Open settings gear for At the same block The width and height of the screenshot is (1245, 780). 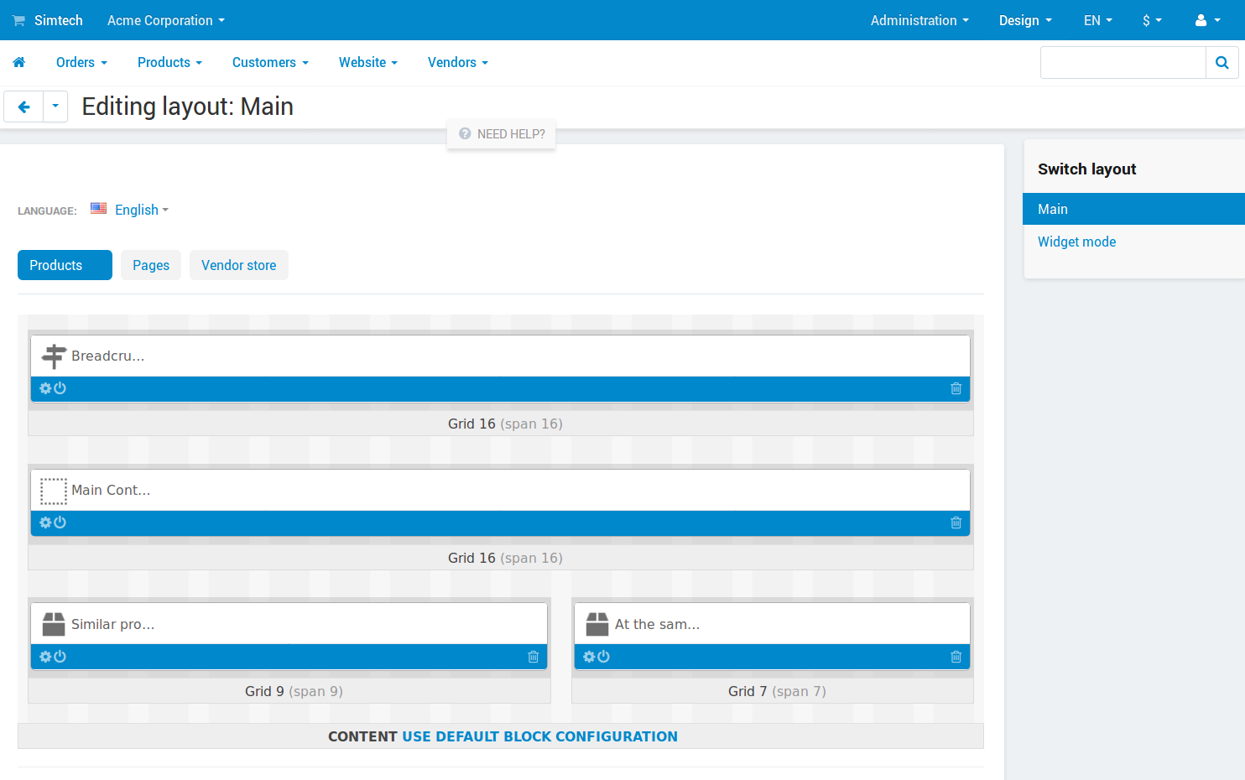click(x=589, y=657)
